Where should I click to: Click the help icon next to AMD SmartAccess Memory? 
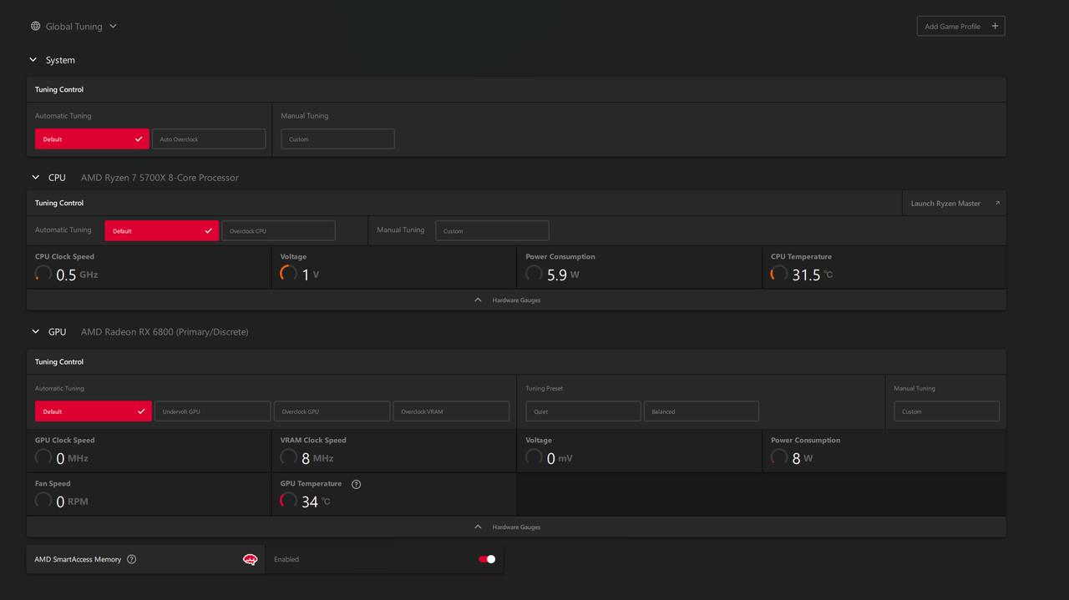[132, 559]
